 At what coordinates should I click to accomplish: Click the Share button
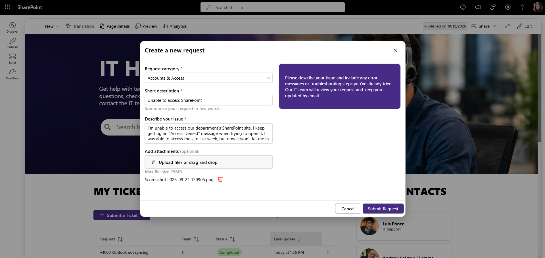(481, 26)
